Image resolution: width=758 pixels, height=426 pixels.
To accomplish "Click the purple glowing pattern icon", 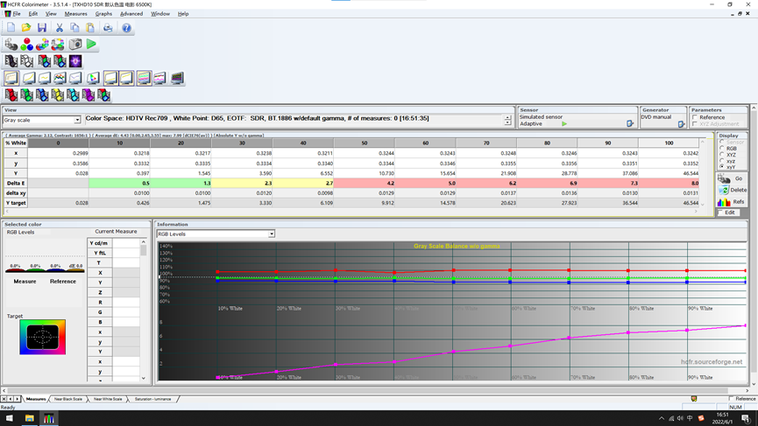I will click(75, 61).
